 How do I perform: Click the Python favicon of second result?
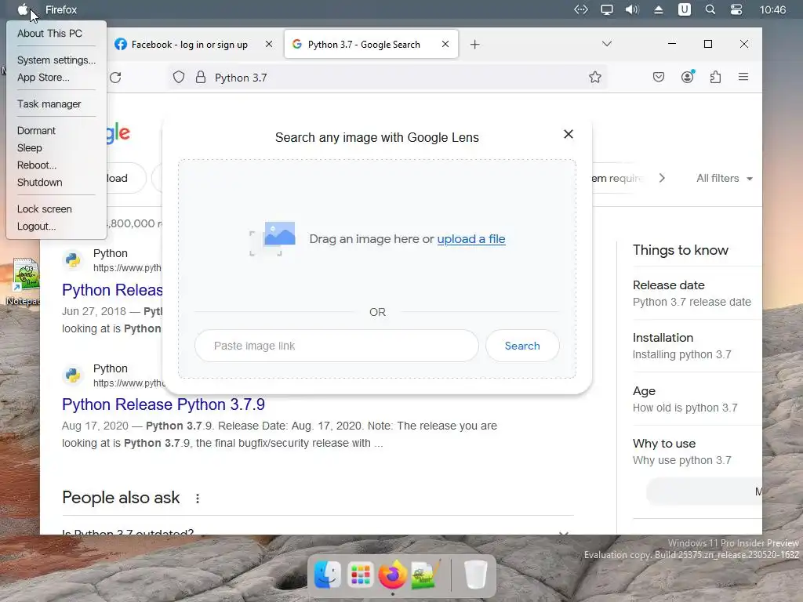[73, 375]
